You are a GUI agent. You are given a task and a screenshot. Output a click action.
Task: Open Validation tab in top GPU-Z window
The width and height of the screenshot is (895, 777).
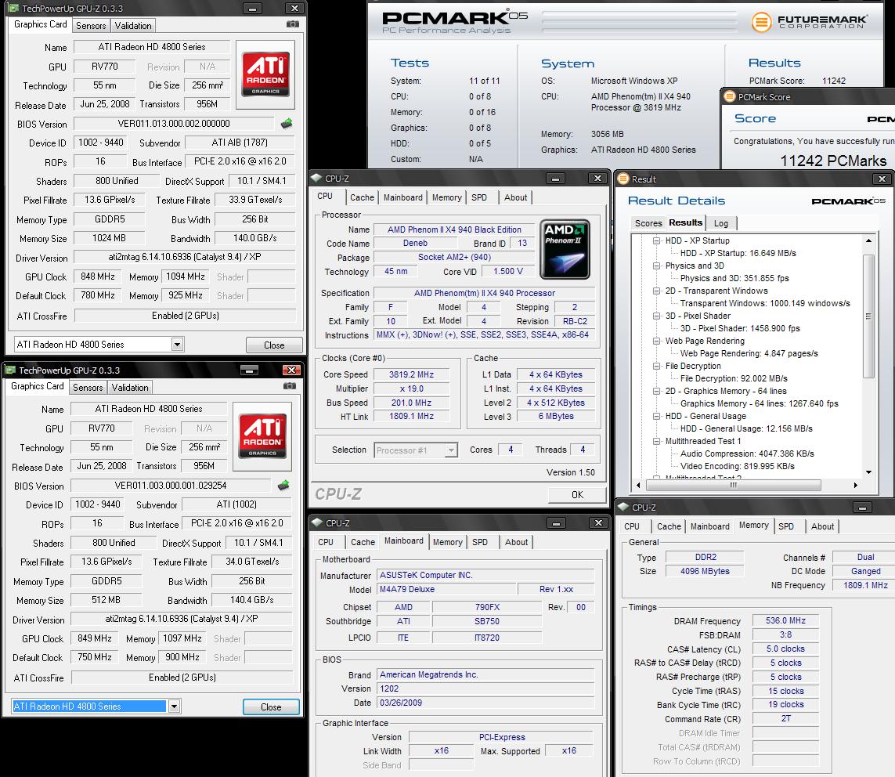click(x=133, y=26)
